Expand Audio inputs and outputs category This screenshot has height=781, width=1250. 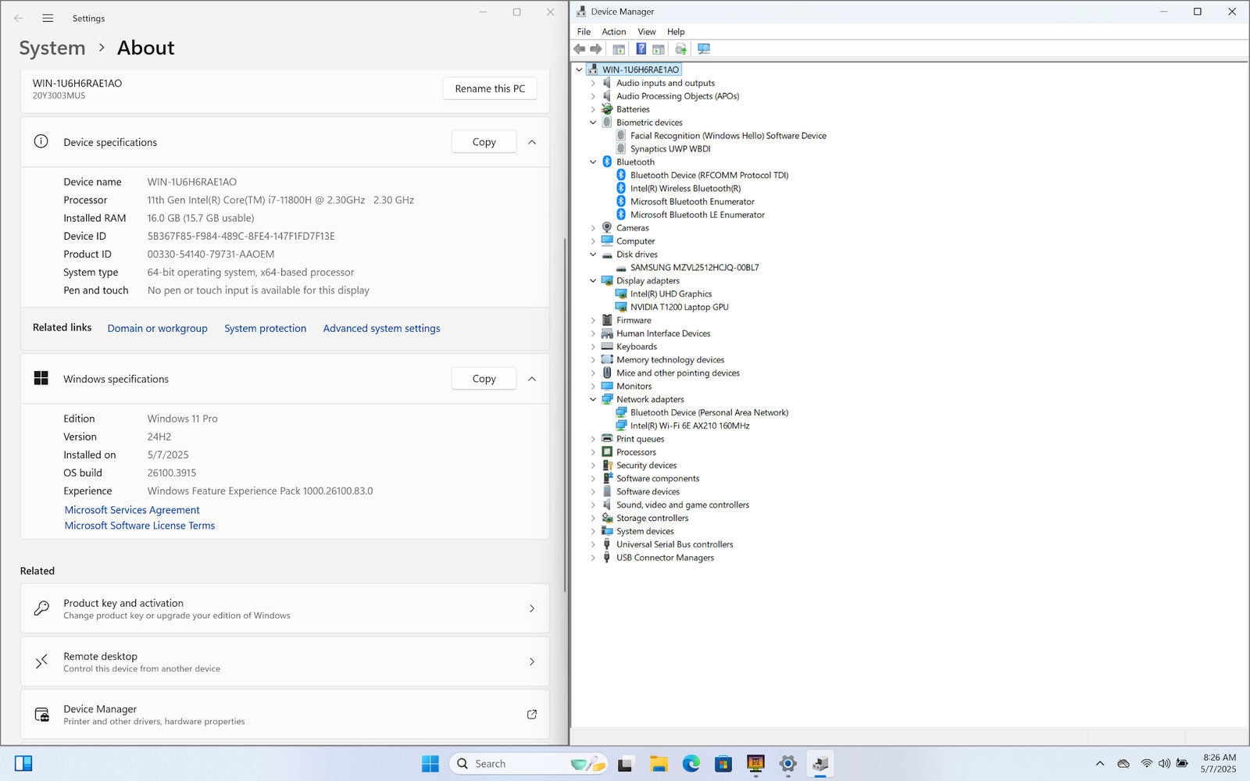(593, 83)
